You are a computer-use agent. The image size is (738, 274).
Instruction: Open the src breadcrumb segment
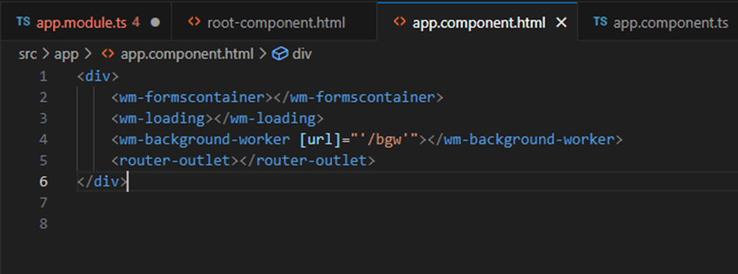pos(28,54)
